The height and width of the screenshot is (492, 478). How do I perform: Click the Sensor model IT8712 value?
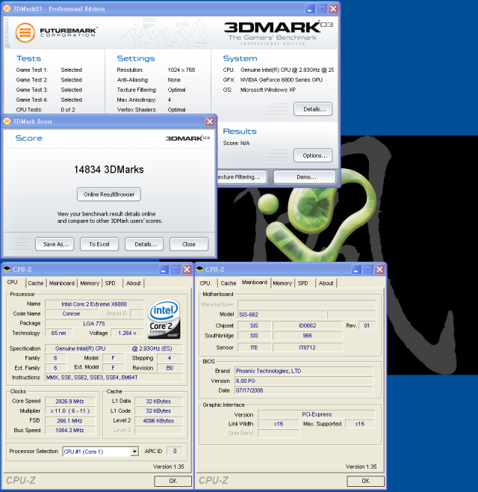coord(308,348)
